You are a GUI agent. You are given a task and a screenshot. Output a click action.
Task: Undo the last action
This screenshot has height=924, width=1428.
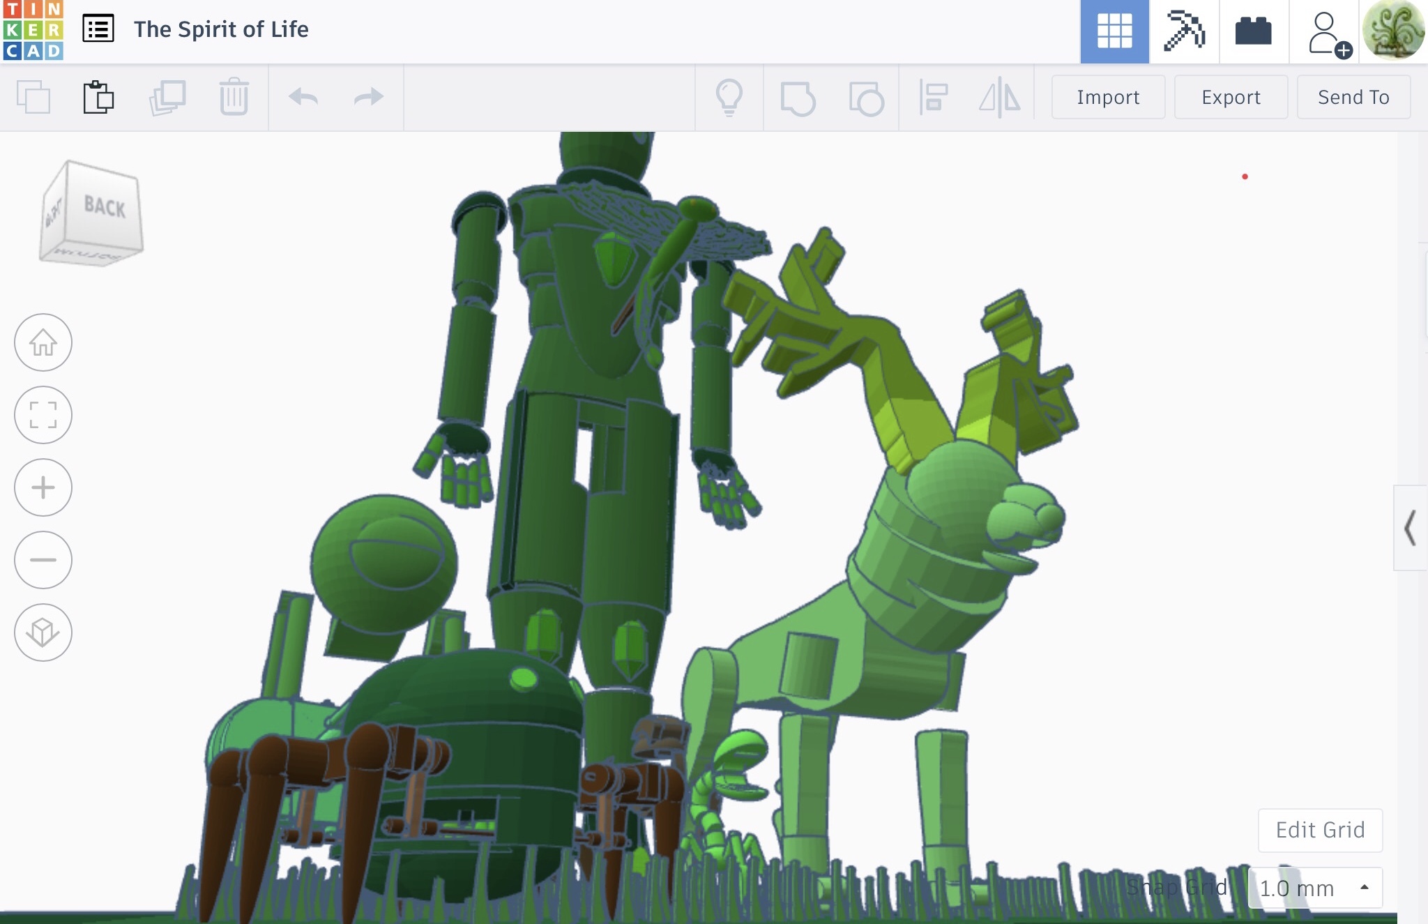(x=303, y=97)
